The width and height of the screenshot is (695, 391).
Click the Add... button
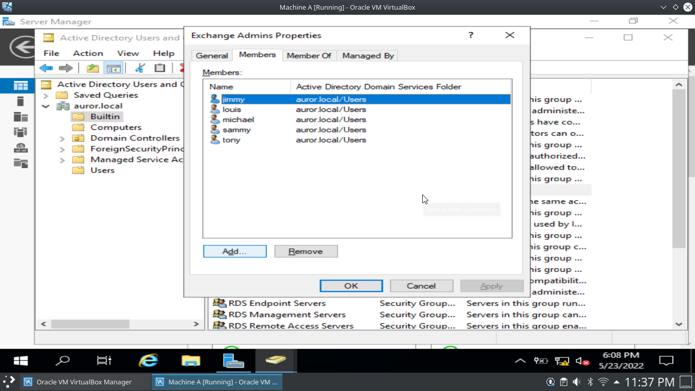click(x=235, y=252)
